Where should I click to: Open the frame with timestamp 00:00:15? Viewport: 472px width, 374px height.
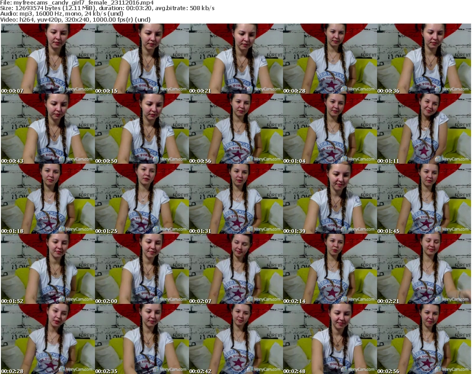[x=142, y=59]
